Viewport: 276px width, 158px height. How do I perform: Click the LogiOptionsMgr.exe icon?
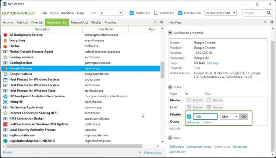pyautogui.click(x=6, y=141)
